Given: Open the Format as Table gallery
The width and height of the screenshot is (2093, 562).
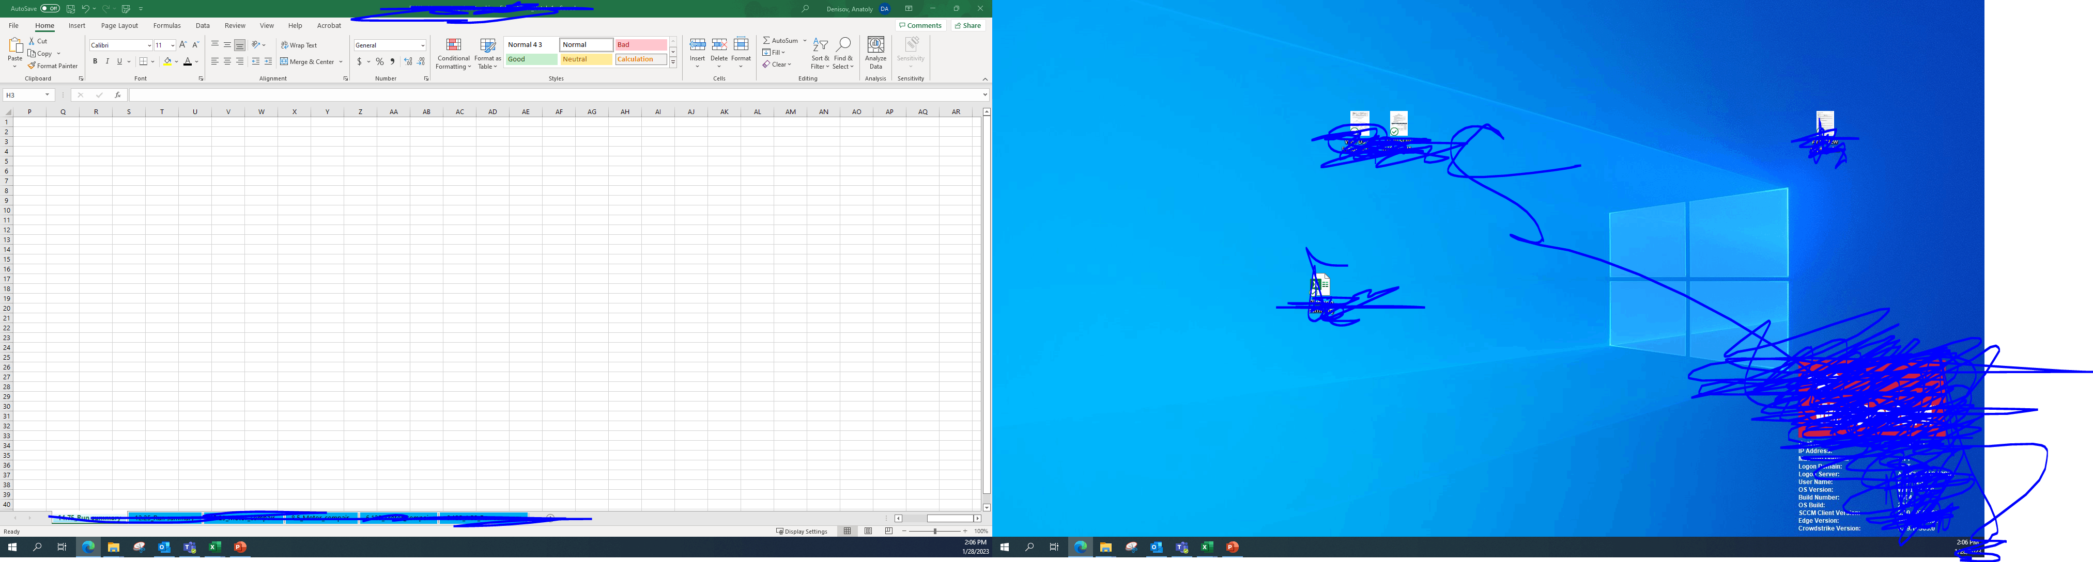Looking at the screenshot, I should [487, 54].
